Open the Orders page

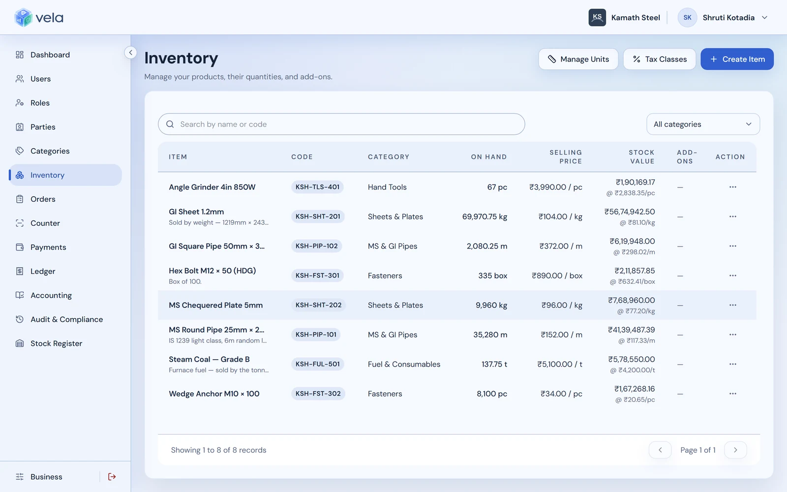pyautogui.click(x=65, y=199)
